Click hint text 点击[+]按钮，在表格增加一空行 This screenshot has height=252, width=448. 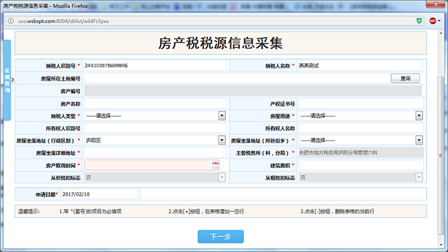click(x=206, y=211)
